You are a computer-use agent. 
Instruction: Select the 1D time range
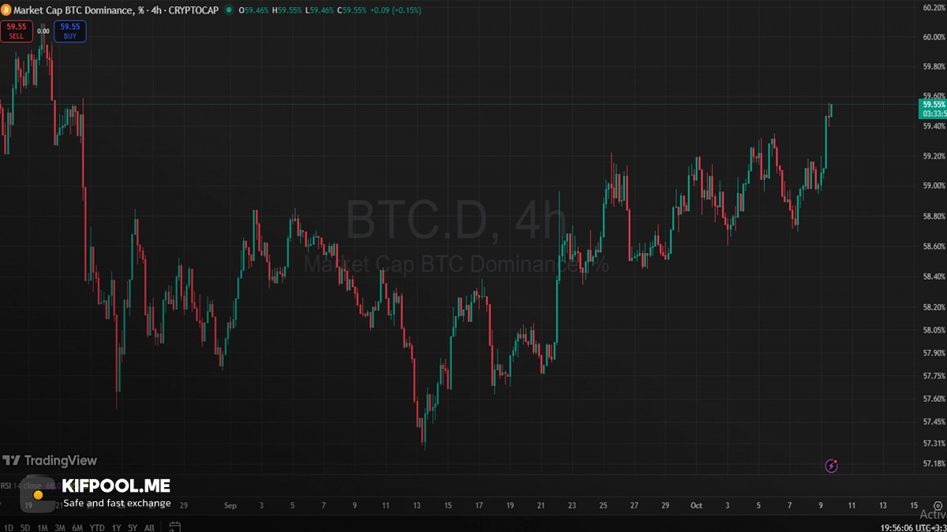[x=7, y=527]
